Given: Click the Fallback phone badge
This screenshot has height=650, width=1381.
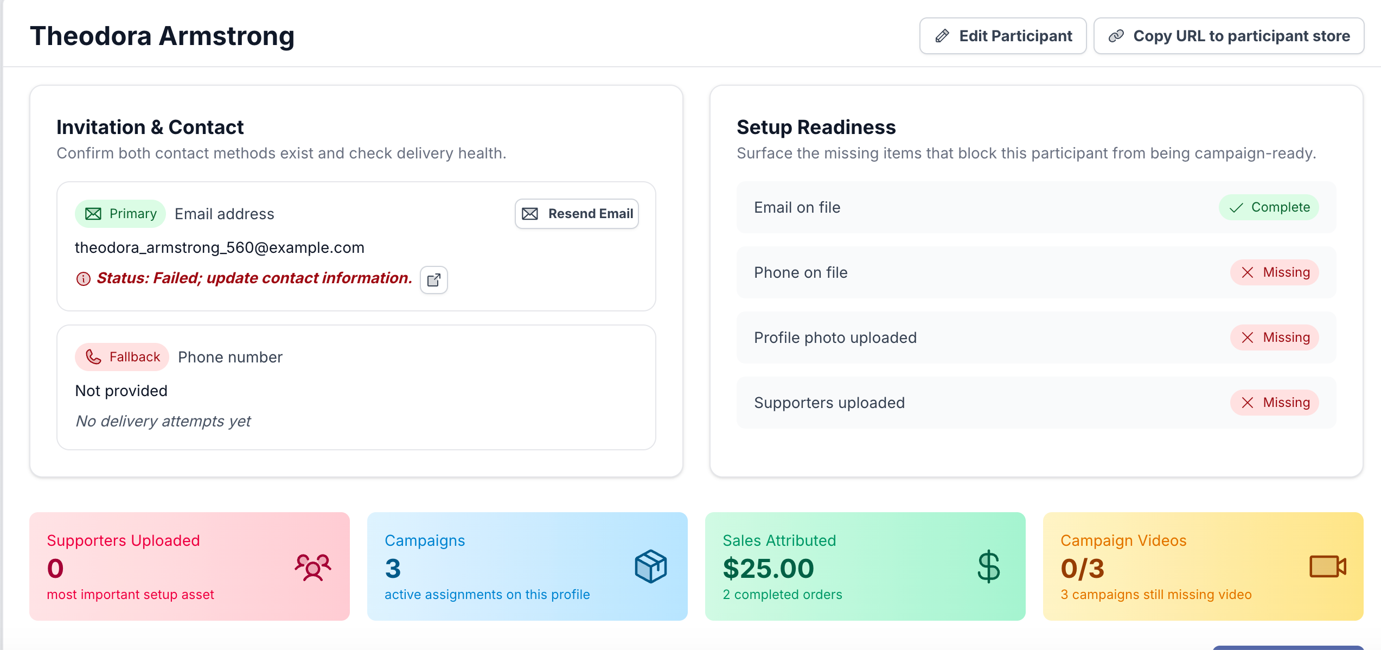Looking at the screenshot, I should click(122, 357).
